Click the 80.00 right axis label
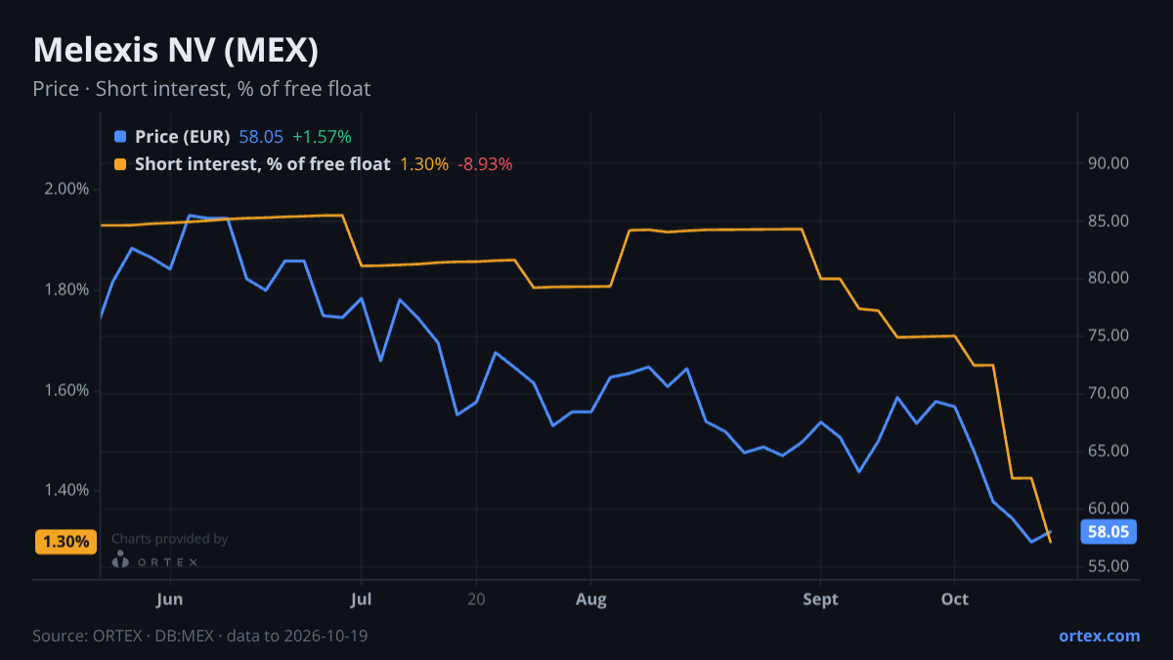The image size is (1173, 660). (x=1108, y=279)
